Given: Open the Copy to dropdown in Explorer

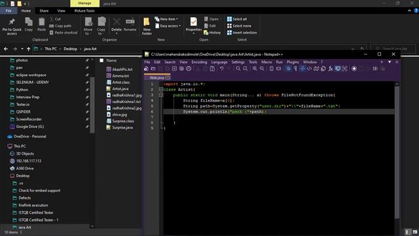Looking at the screenshot, I should click(101, 26).
